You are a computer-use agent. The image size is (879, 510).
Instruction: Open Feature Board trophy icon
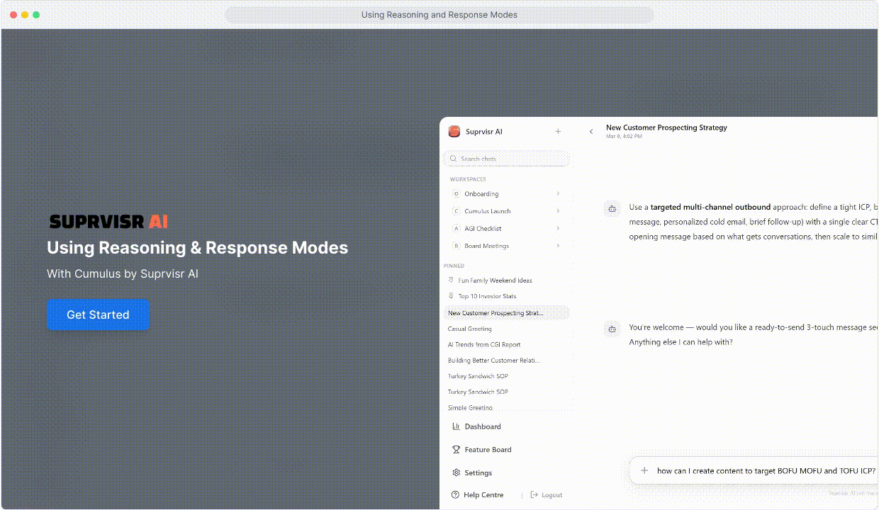[x=456, y=450]
